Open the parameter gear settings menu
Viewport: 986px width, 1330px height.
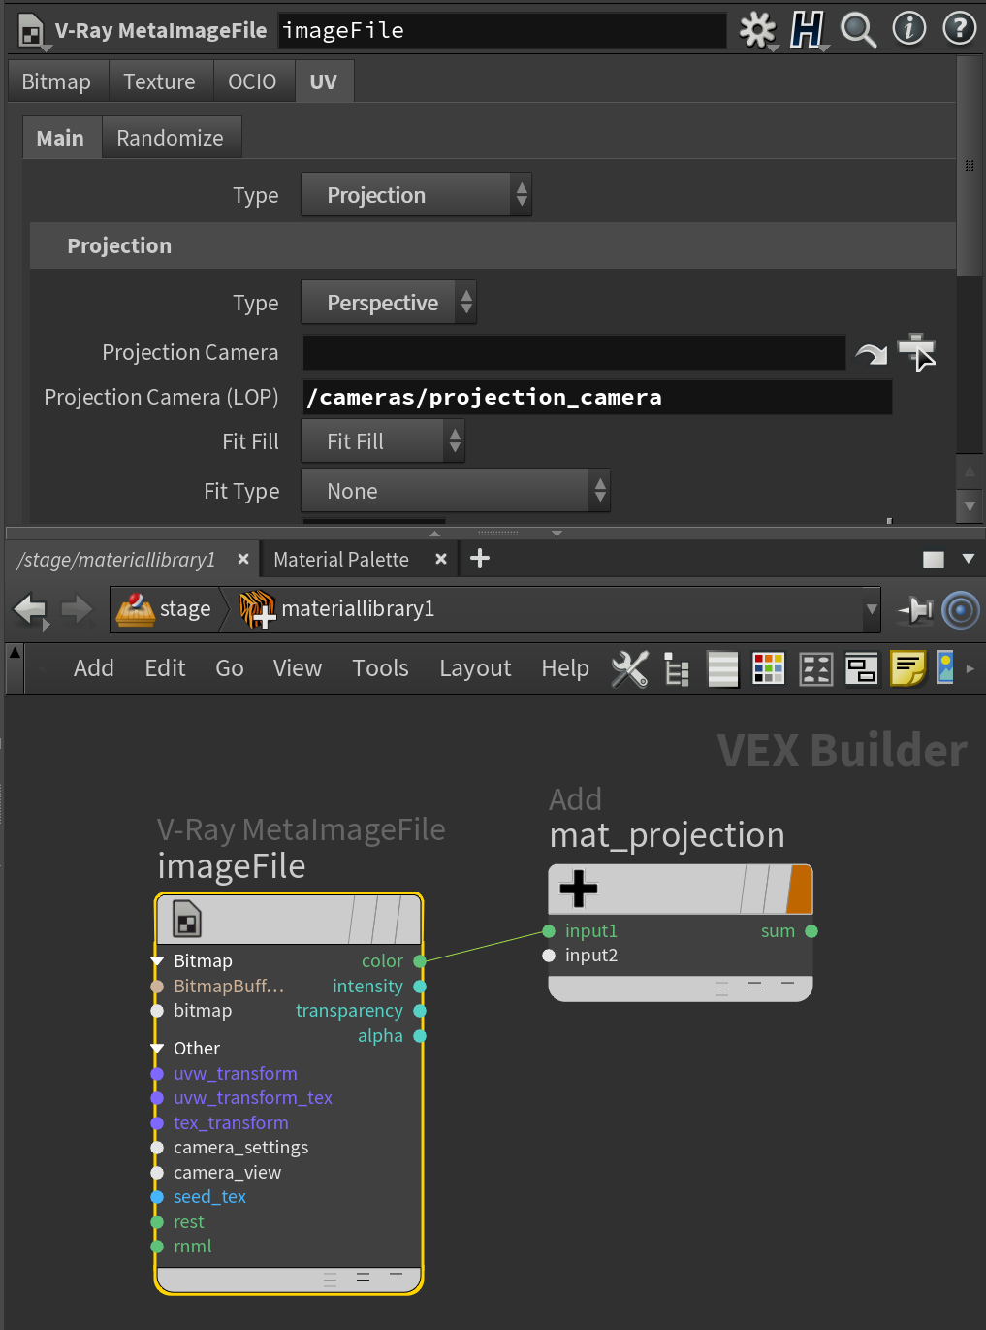point(757,30)
